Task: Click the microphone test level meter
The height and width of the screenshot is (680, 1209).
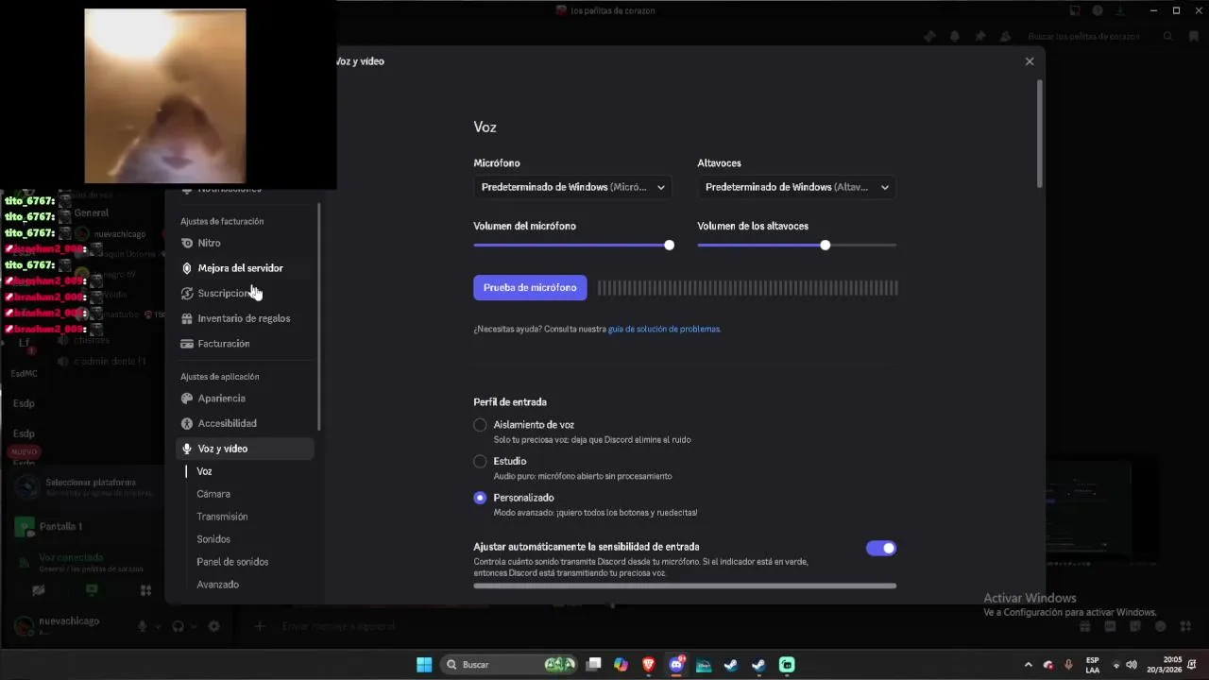Action: pyautogui.click(x=747, y=288)
